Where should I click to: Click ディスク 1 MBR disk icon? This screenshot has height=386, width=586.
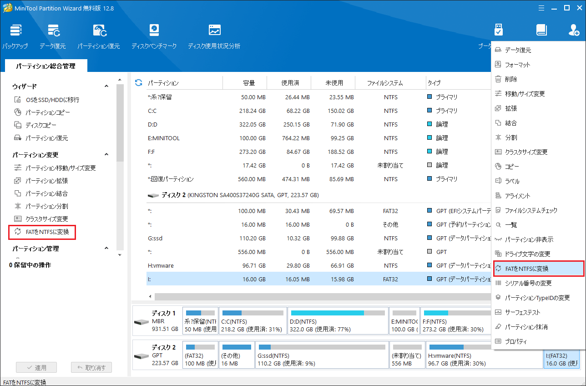pyautogui.click(x=141, y=322)
